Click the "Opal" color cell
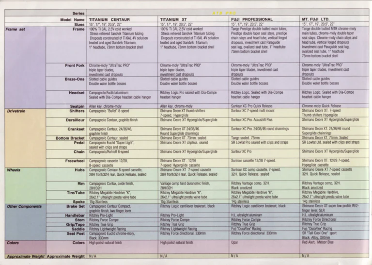This screenshot has width=372, height=265. (234, 242)
